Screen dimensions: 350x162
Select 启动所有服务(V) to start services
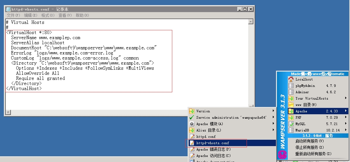coord(318,141)
